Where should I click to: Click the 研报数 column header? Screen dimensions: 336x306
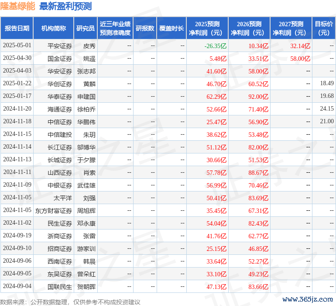tap(145, 28)
